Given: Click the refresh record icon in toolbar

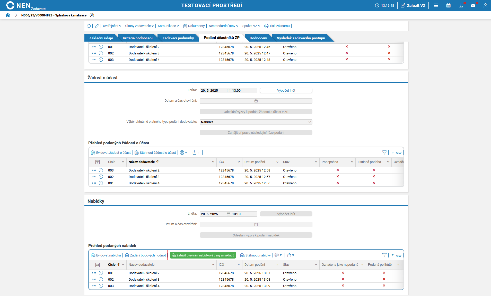Looking at the screenshot, I should [89, 26].
